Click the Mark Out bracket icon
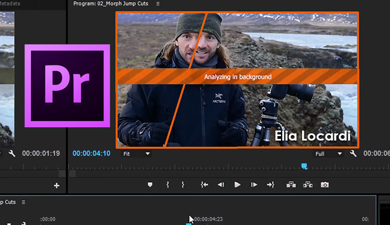The height and width of the screenshot is (225, 390). click(183, 184)
